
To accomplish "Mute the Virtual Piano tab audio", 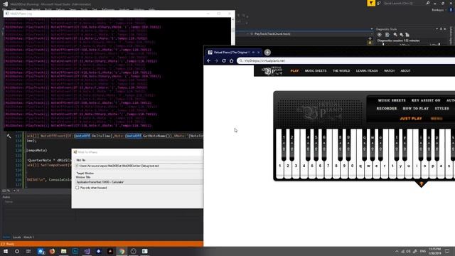I will 253,53.
